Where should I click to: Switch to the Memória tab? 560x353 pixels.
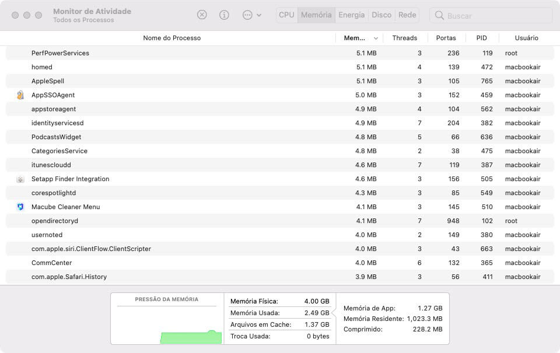tap(316, 15)
